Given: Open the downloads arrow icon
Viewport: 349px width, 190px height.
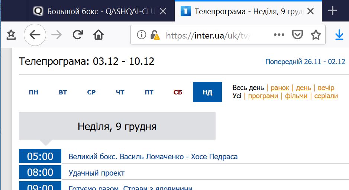Looking at the screenshot, I should pos(339,35).
